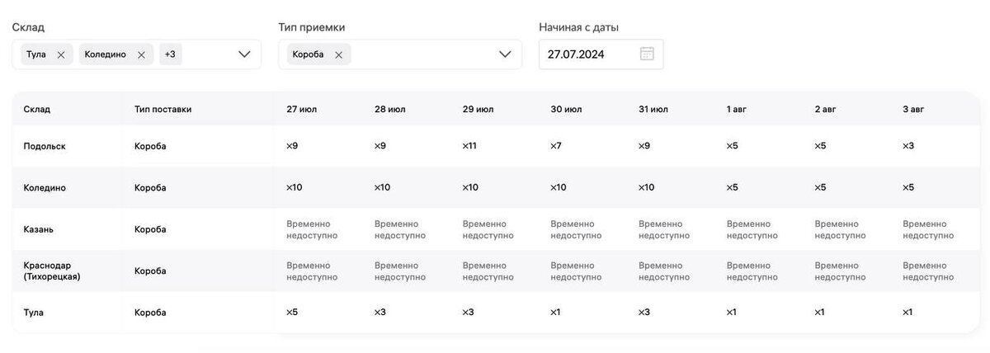Screen dimensions: 990x353
Task: Choose Подольск ×7 on 30 июл
Action: (x=555, y=146)
